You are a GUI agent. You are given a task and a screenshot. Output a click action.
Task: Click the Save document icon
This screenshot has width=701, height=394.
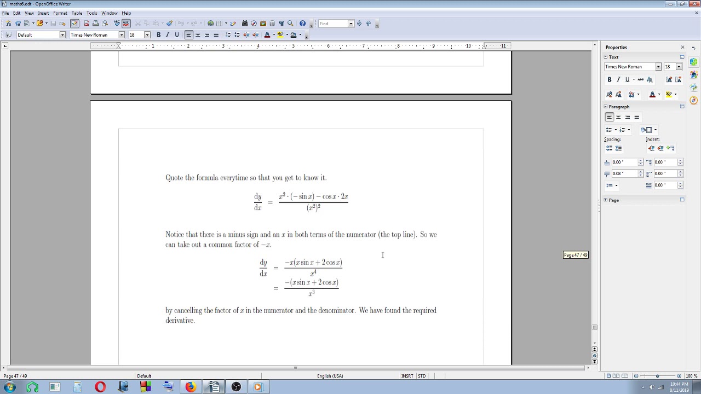coord(53,24)
